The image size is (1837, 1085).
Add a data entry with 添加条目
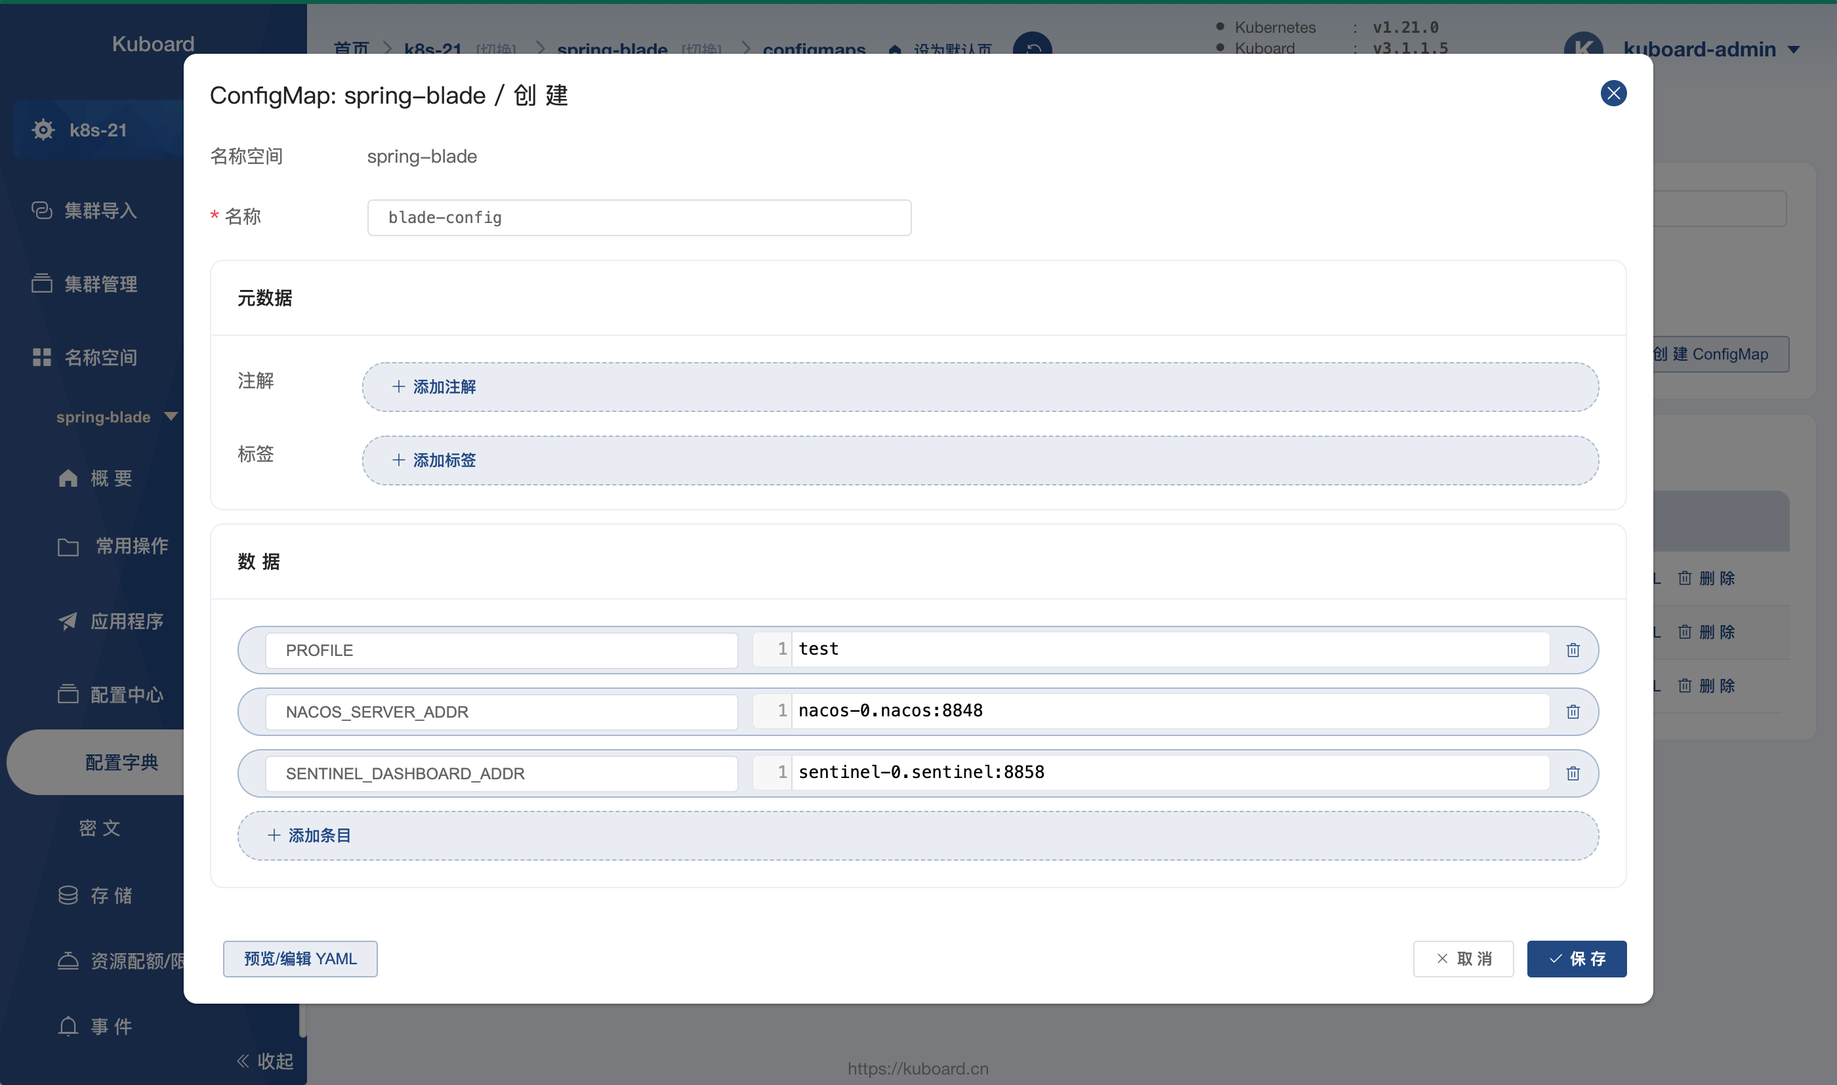pos(917,836)
